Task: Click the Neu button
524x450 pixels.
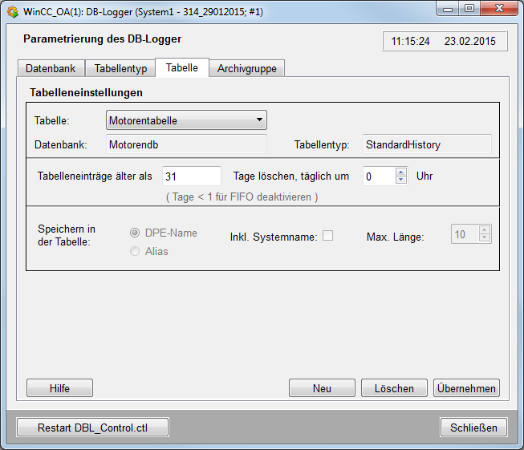Action: pyautogui.click(x=322, y=388)
